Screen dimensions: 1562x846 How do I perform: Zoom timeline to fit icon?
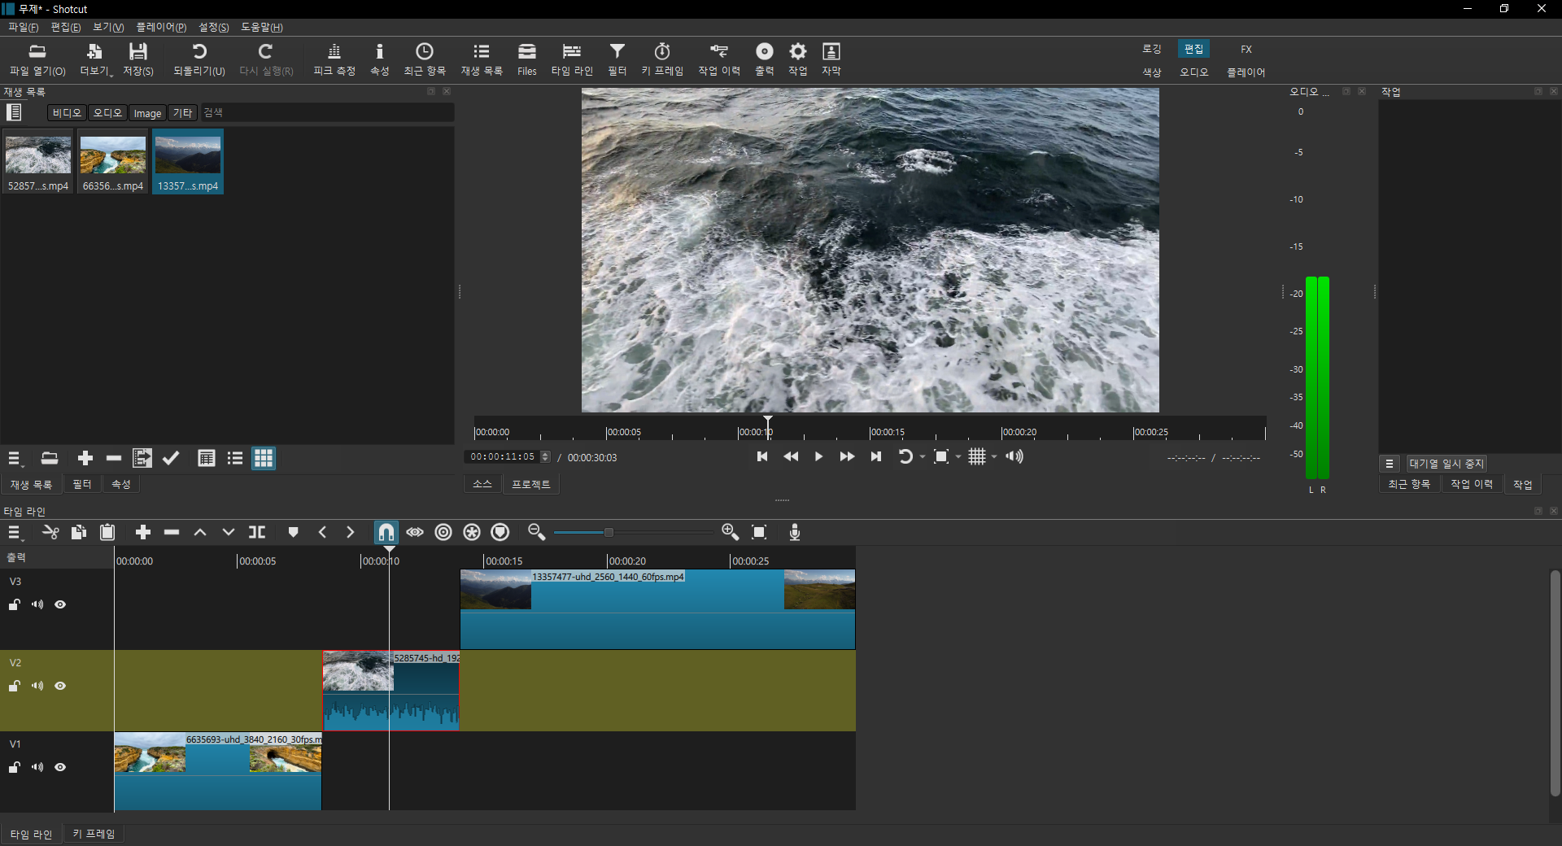(x=759, y=532)
